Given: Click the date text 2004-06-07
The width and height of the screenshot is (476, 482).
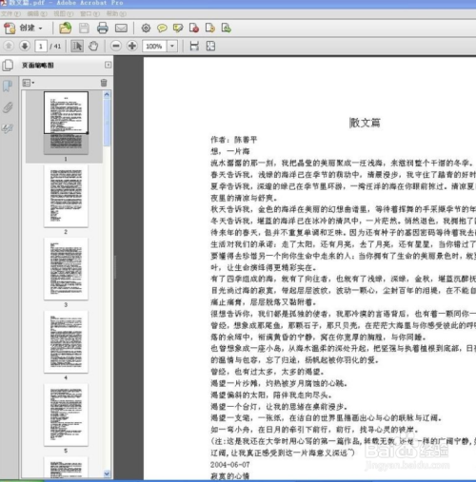Looking at the screenshot, I should [230, 465].
